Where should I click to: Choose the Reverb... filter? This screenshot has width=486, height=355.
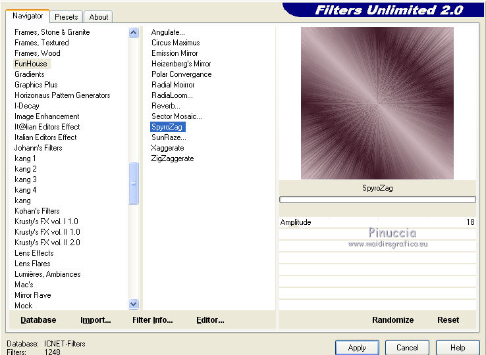166,106
